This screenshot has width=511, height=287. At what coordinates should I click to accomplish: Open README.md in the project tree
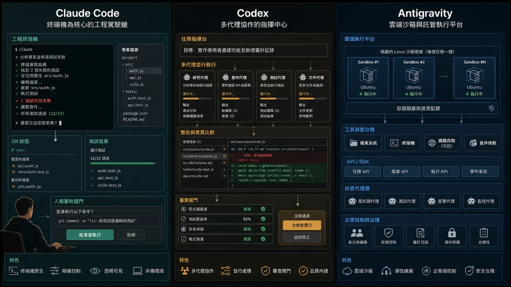coord(134,119)
